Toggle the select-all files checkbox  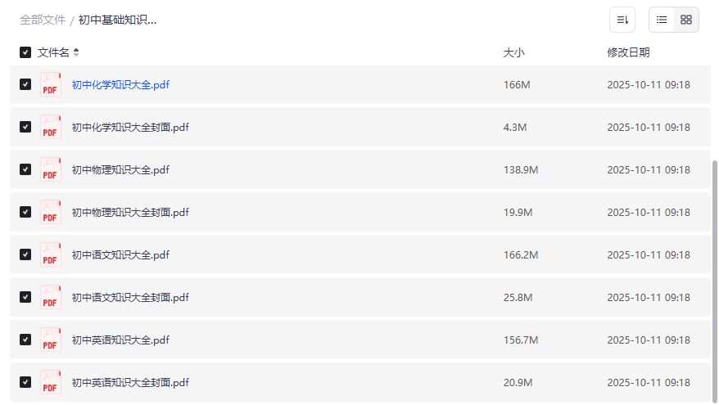click(25, 52)
